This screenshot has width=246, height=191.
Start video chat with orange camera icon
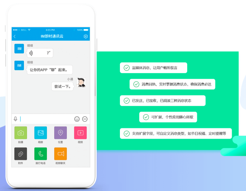[60, 154]
